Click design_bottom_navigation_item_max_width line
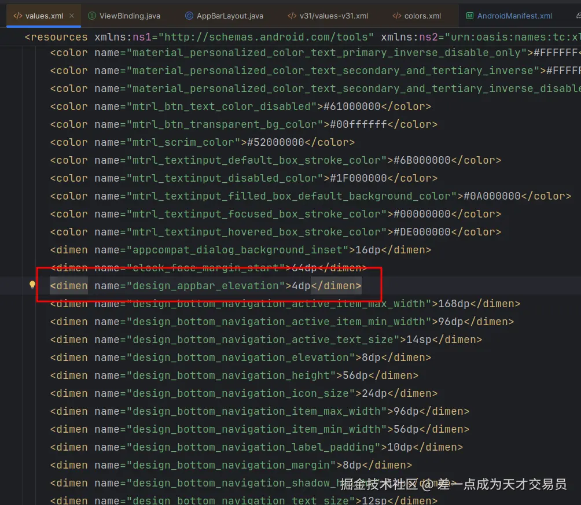Viewport: 581px width, 505px height. click(260, 411)
